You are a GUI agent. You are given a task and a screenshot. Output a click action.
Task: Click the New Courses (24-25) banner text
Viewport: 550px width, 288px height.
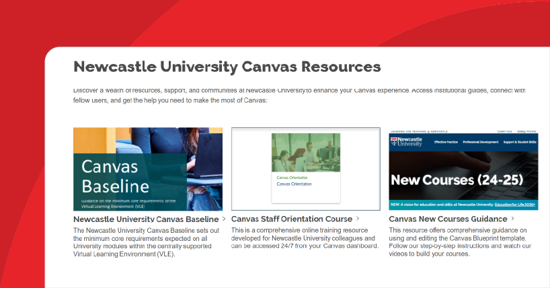(x=457, y=180)
